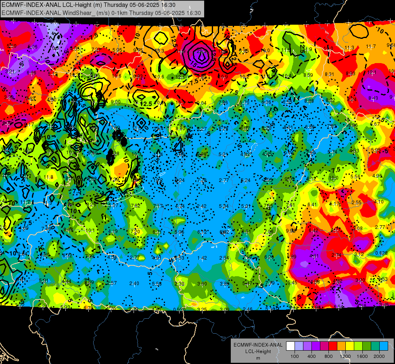The image size is (395, 364).
Task: Click the 1600 label under the legend
Action: [x=362, y=356]
